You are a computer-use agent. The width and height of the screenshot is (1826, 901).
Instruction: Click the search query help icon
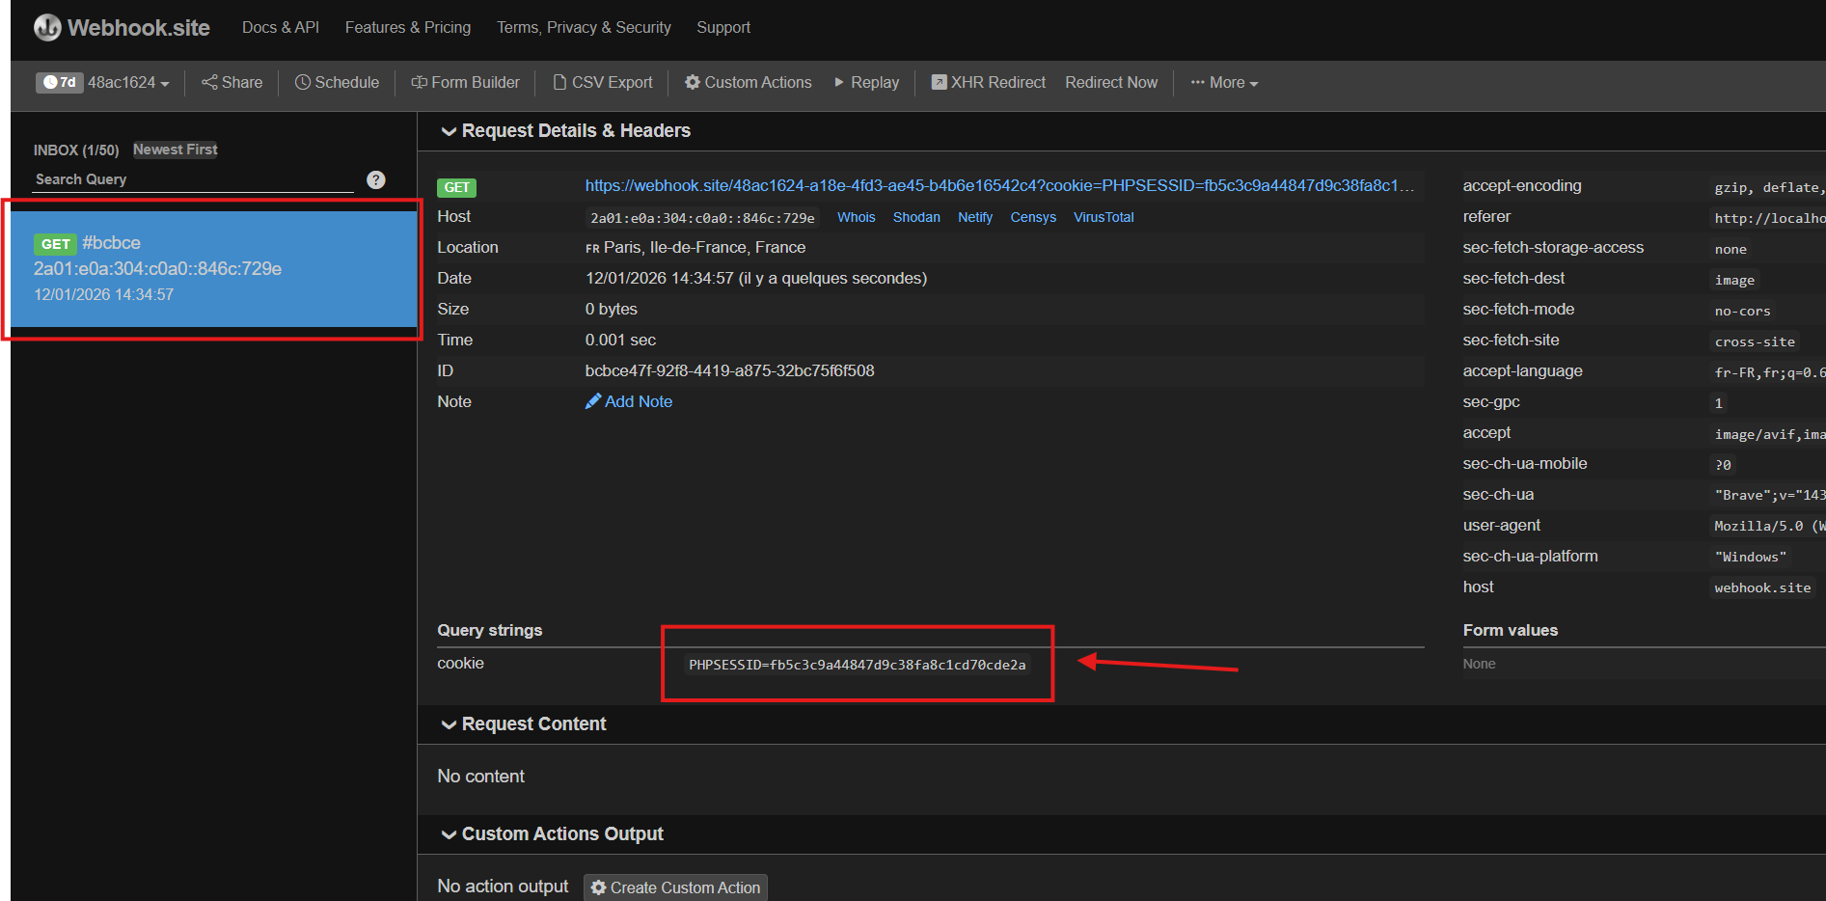(376, 179)
